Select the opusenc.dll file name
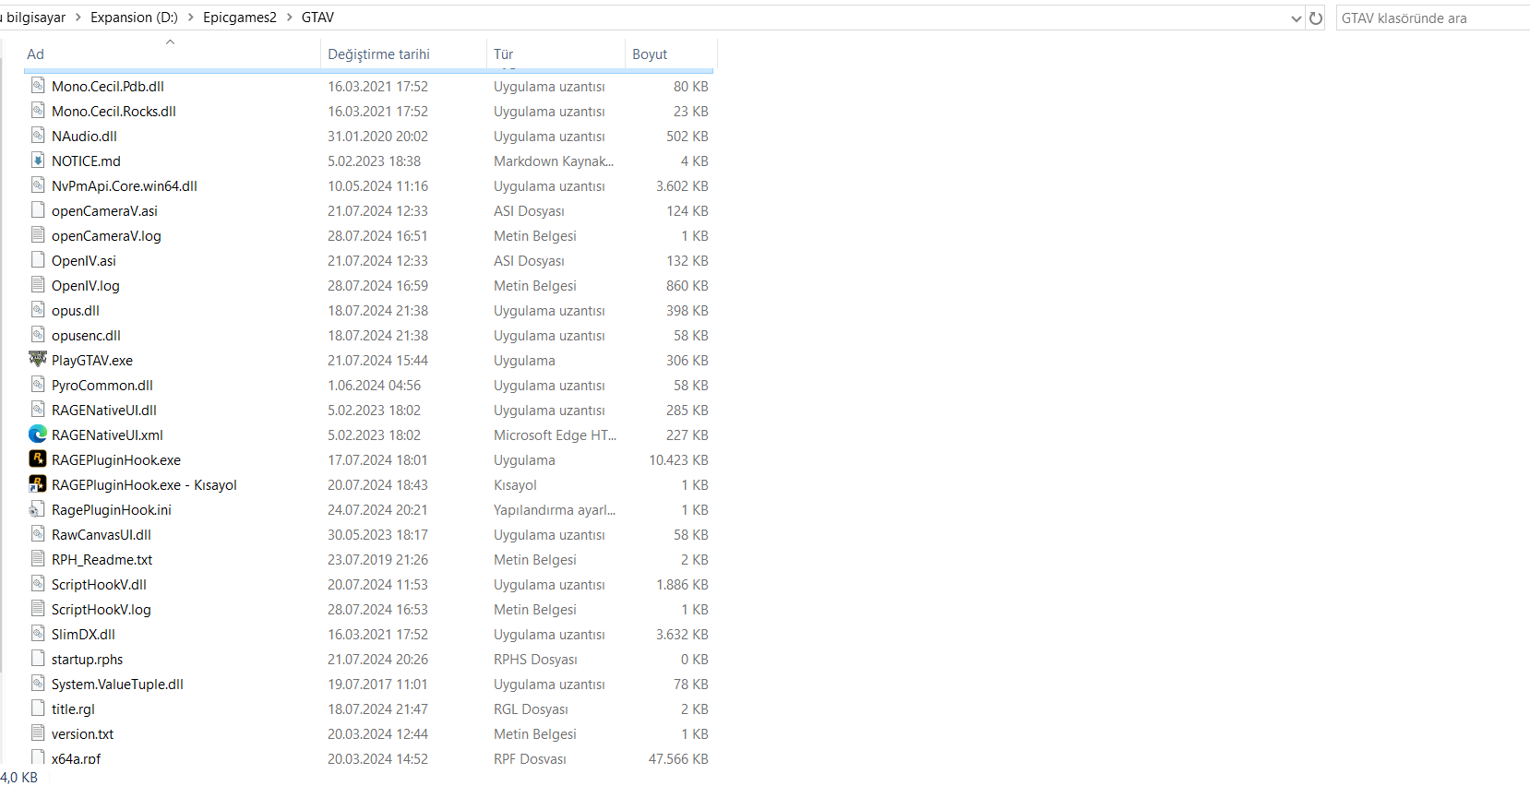 click(x=86, y=335)
